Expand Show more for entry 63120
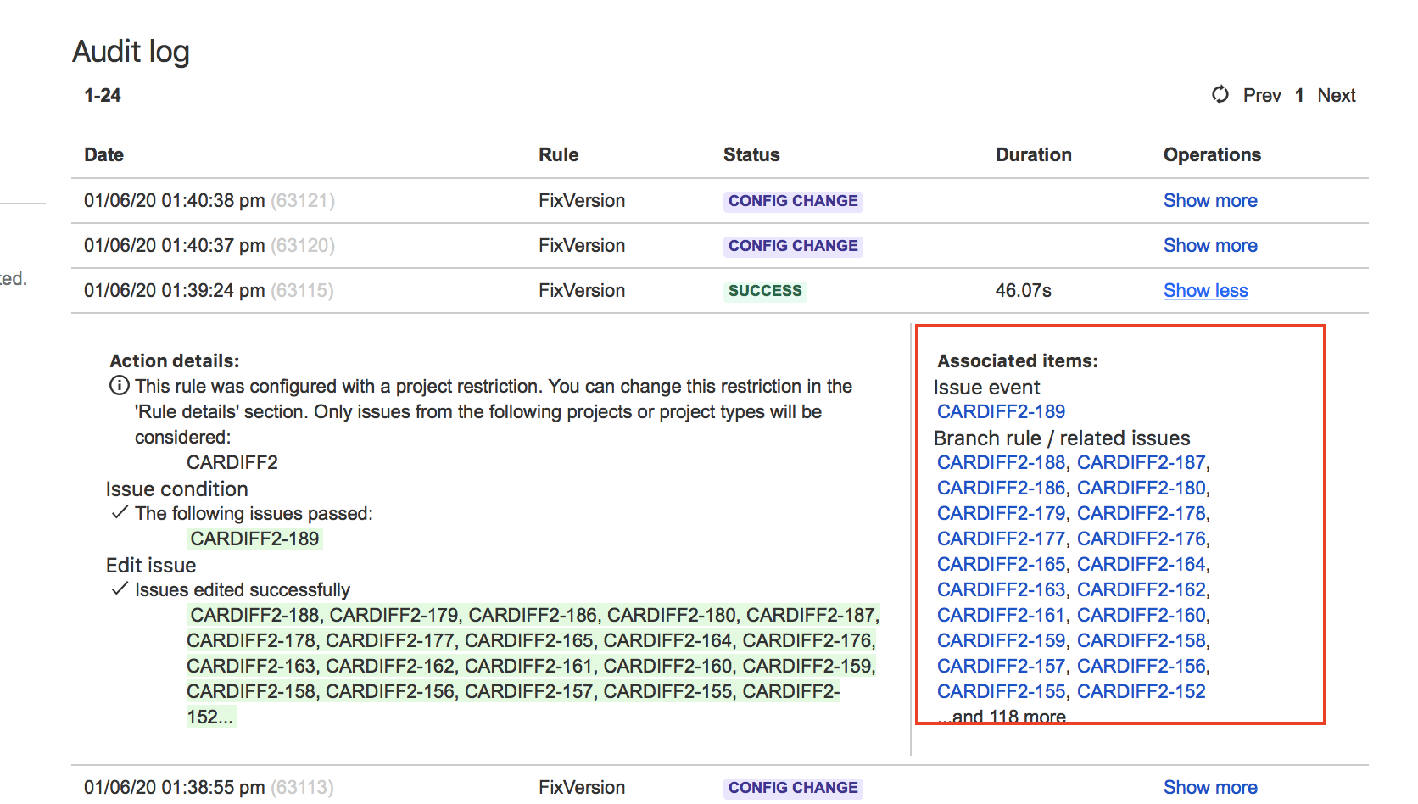Screen dimensions: 1418x804 1210,245
